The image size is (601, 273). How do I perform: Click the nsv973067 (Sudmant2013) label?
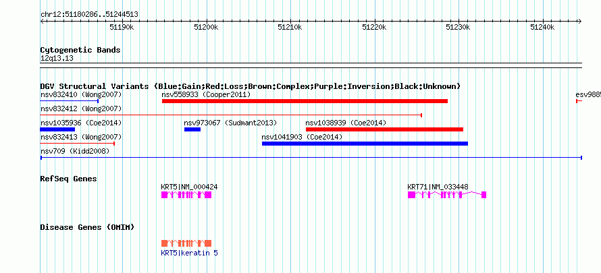coord(230,123)
